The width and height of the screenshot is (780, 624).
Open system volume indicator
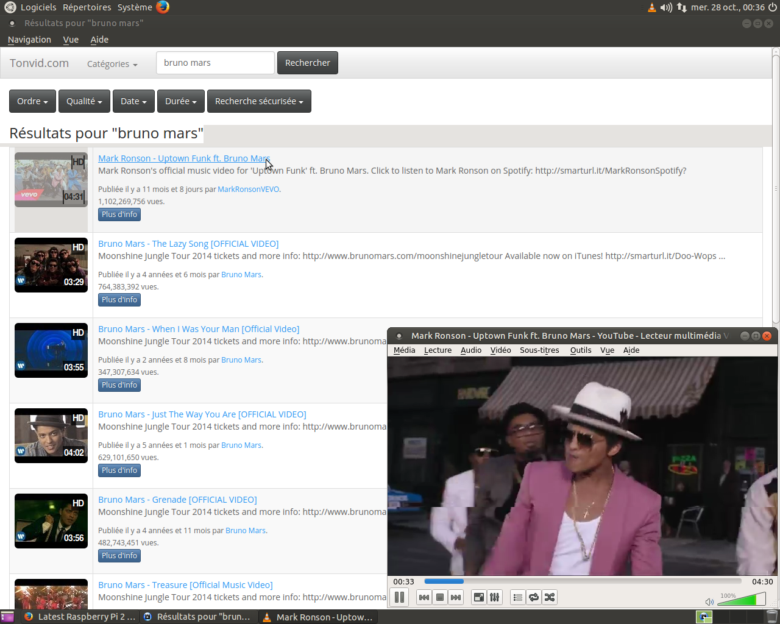[667, 7]
